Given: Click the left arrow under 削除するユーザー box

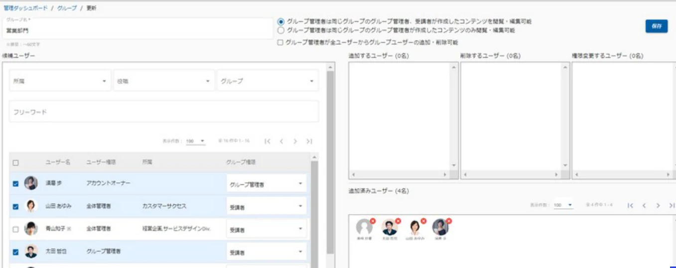Looking at the screenshot, I should click(x=465, y=175).
